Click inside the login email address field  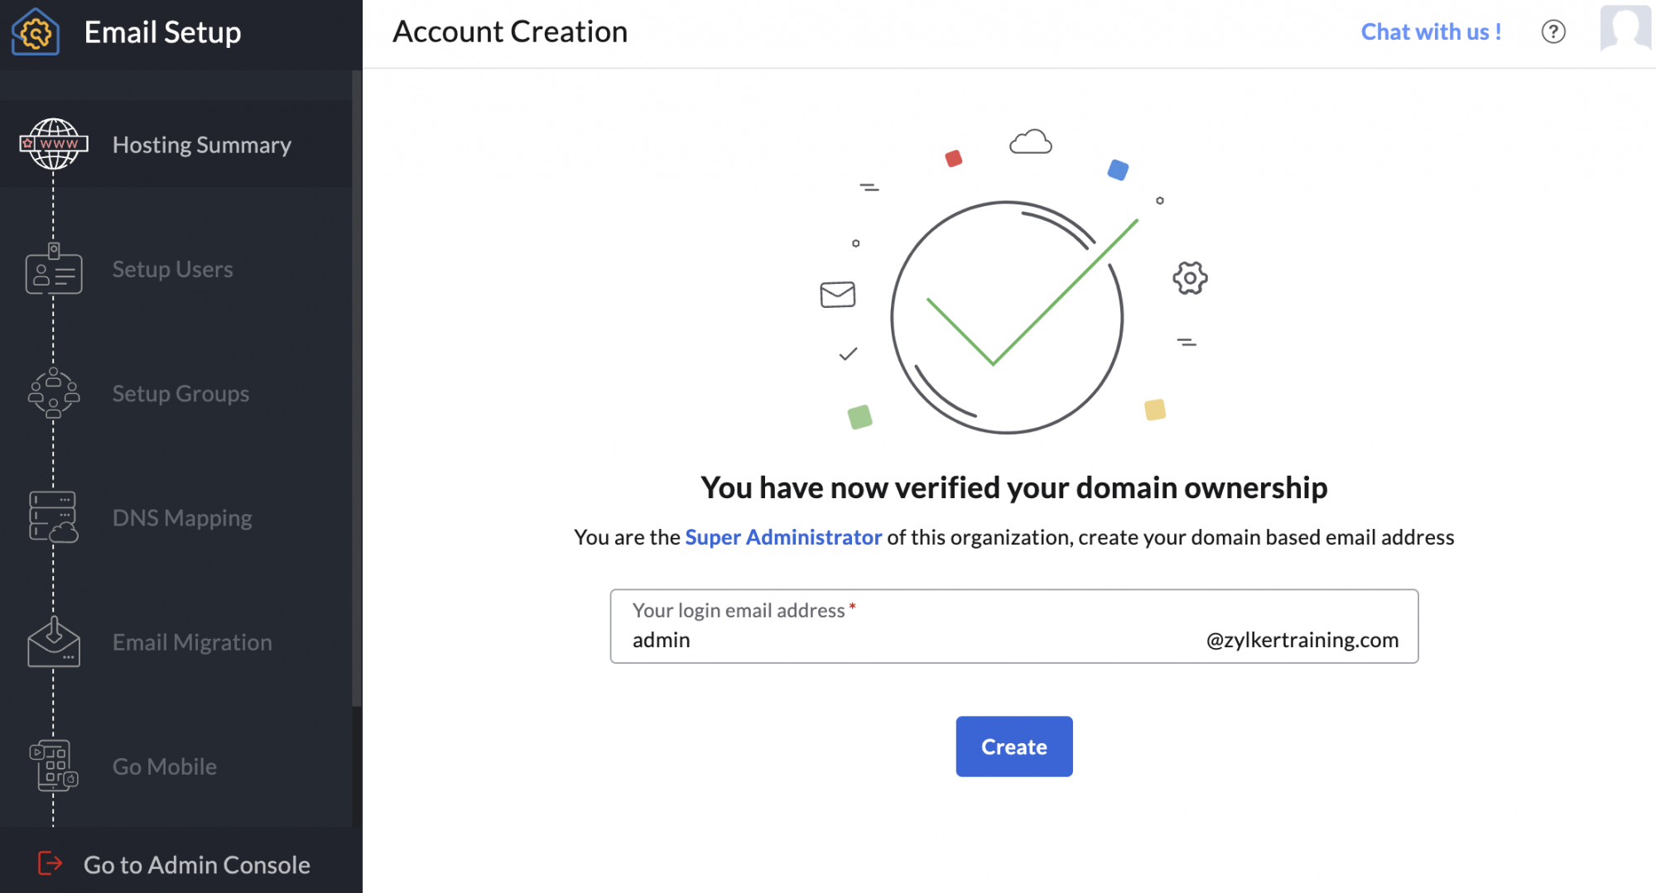828,639
